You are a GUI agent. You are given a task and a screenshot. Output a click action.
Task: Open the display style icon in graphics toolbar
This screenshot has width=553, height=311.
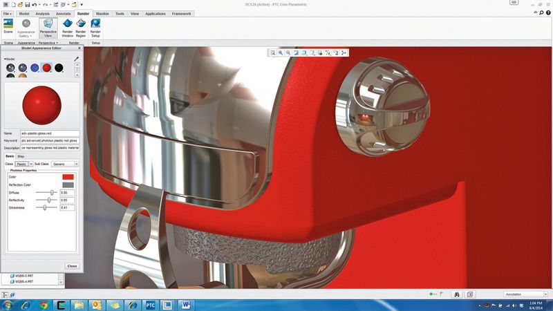(x=304, y=53)
